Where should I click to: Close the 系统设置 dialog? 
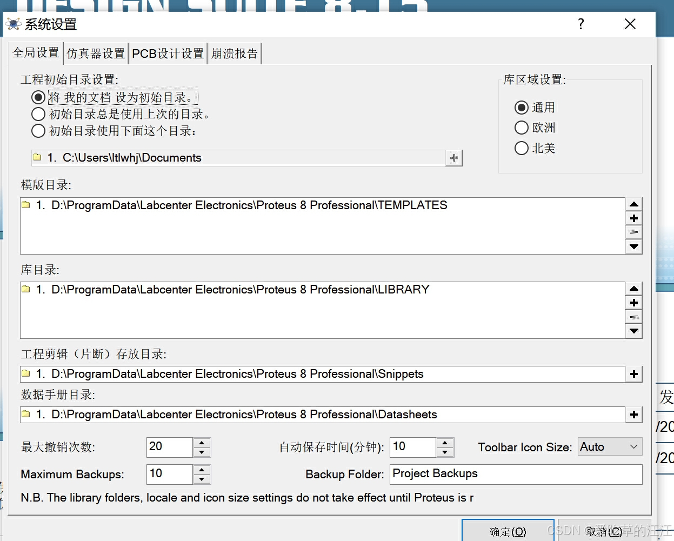[x=630, y=24]
